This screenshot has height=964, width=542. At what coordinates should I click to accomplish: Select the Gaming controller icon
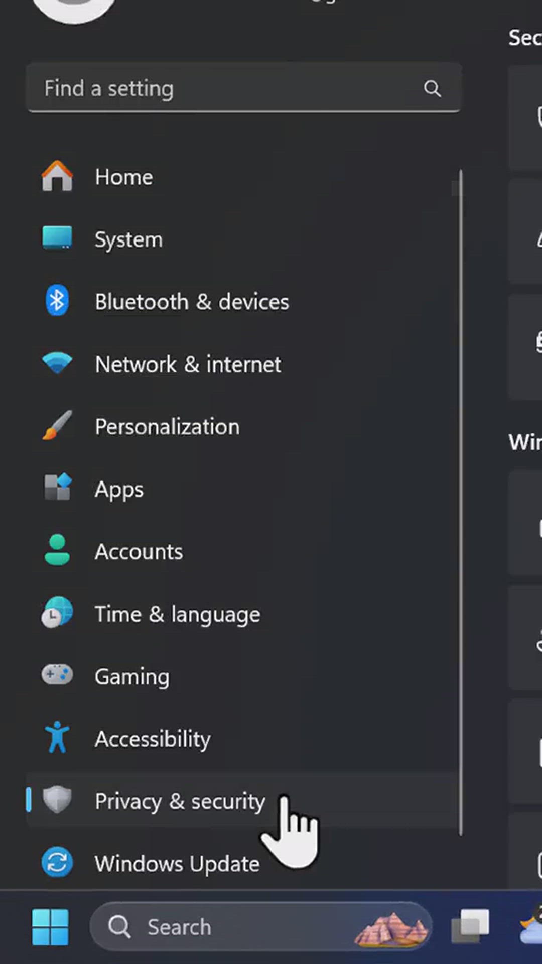tap(57, 675)
